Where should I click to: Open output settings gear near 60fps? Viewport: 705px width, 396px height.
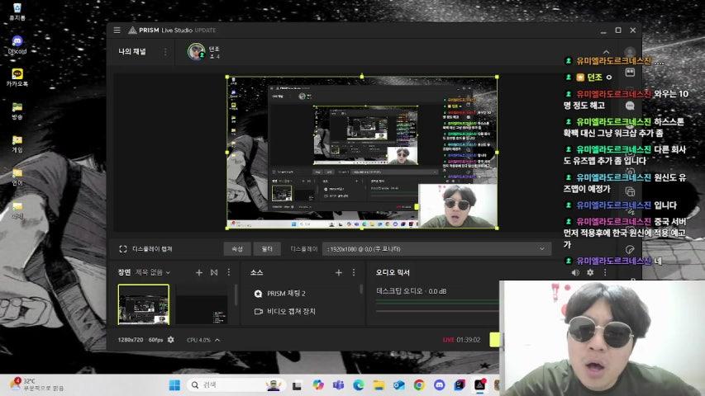point(171,340)
